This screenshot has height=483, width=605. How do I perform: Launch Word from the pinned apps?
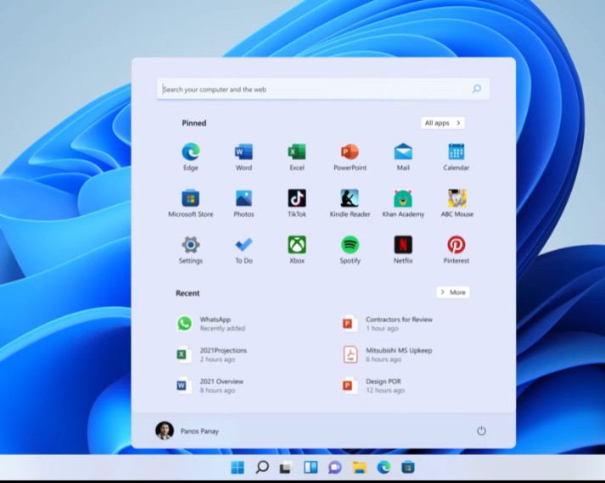tap(244, 153)
